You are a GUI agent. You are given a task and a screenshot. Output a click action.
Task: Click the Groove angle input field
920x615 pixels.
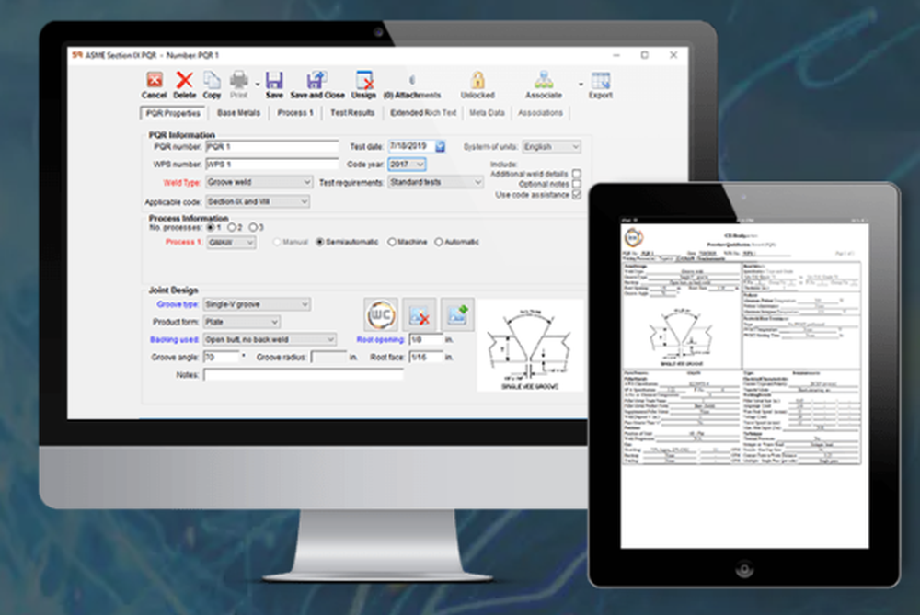pyautogui.click(x=221, y=357)
